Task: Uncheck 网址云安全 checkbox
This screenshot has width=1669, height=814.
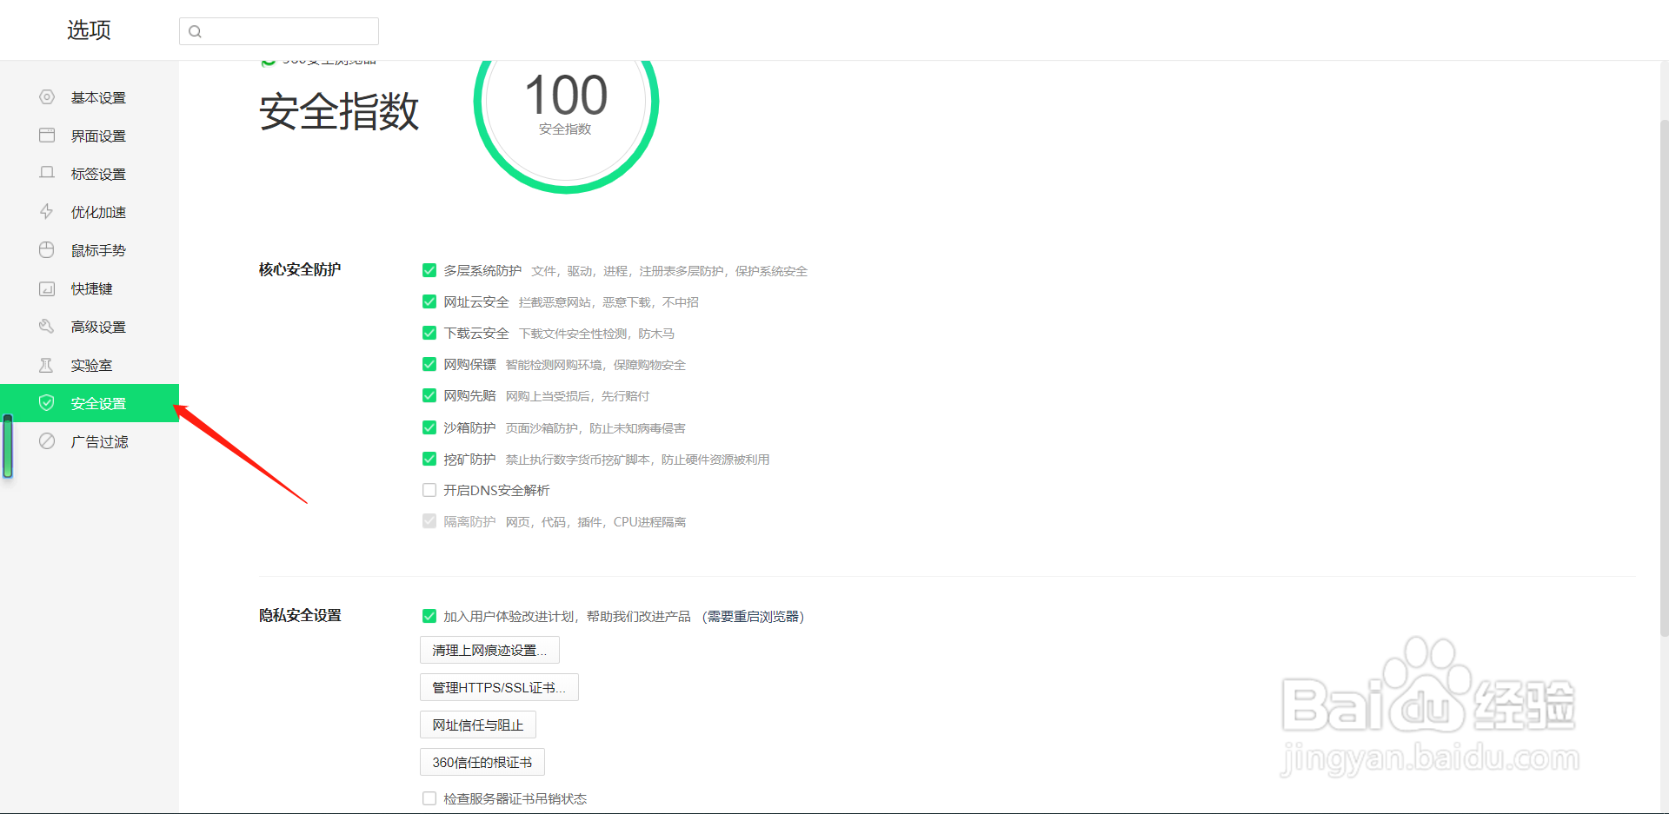Action: [429, 301]
